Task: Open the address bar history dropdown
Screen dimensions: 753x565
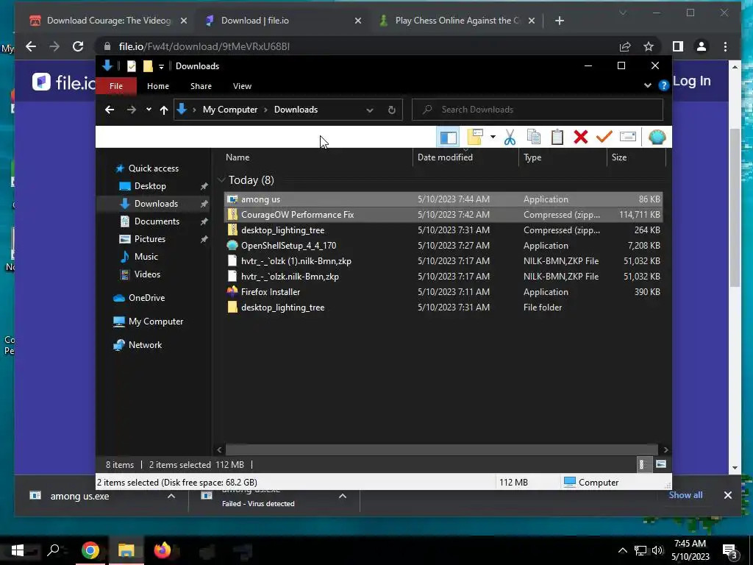Action: click(x=370, y=110)
